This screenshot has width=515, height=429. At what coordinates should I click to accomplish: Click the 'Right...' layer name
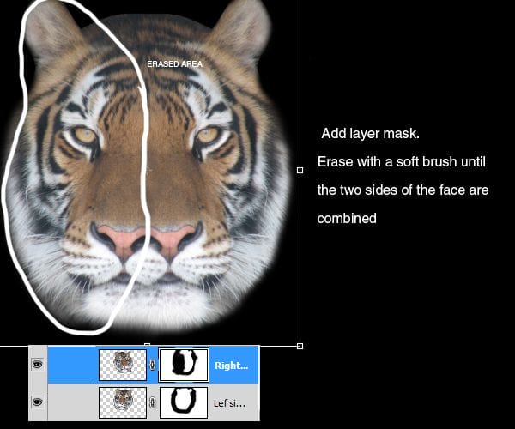point(230,365)
